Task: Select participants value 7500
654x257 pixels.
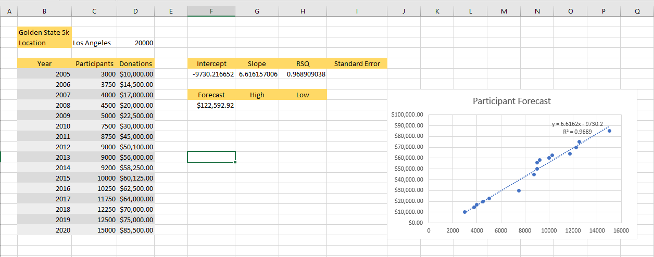Action: 94,126
